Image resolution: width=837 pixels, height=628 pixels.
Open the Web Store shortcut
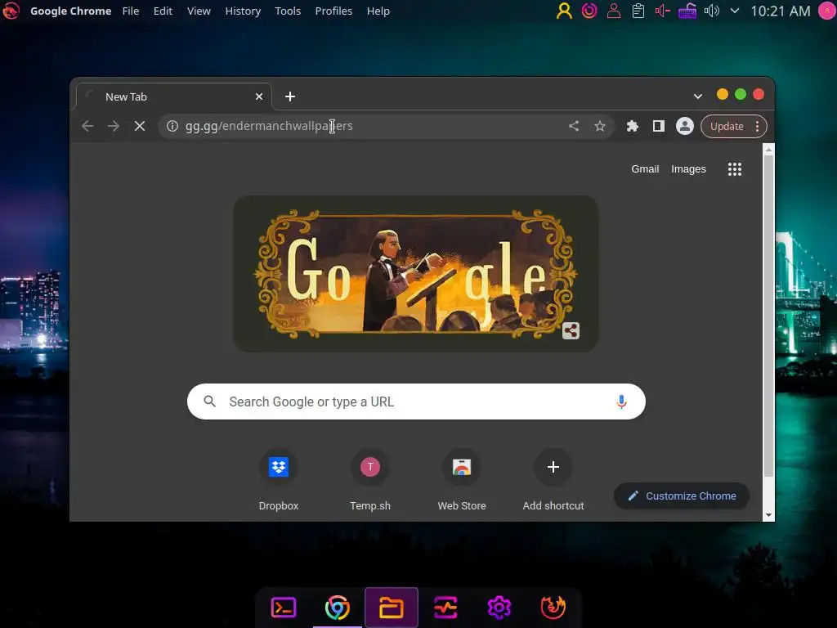coord(462,481)
